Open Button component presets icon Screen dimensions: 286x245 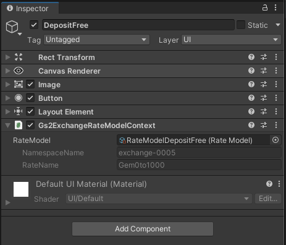pyautogui.click(x=264, y=98)
